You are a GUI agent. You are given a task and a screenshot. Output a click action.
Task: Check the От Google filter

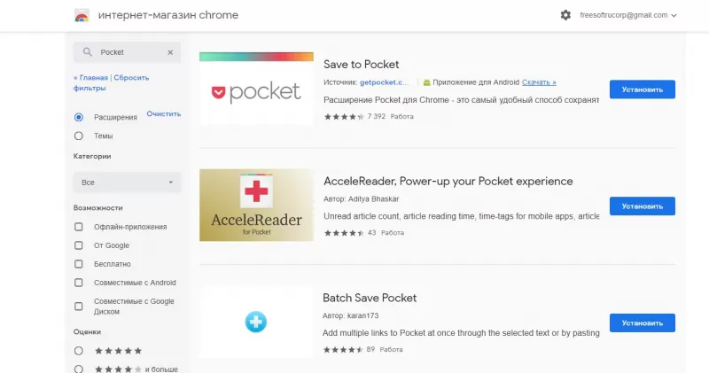pyautogui.click(x=79, y=245)
